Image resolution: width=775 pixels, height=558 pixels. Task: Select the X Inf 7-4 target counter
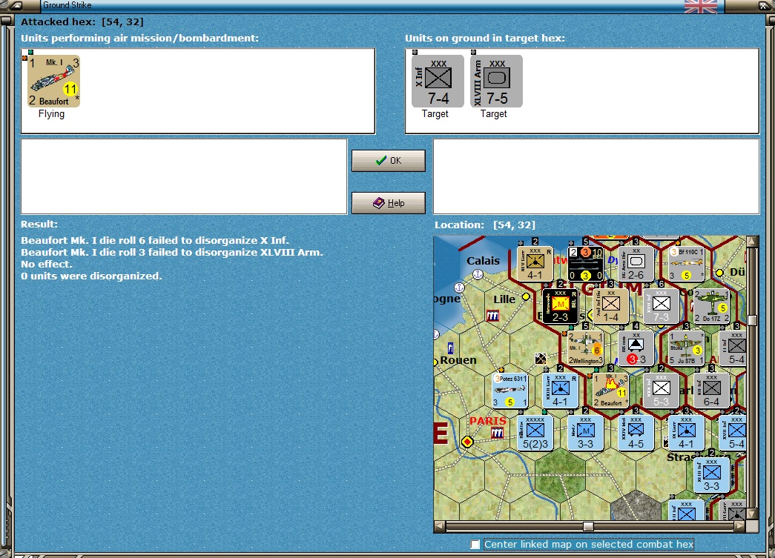438,81
